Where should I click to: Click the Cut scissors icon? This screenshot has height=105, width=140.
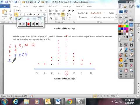coord(10,11)
